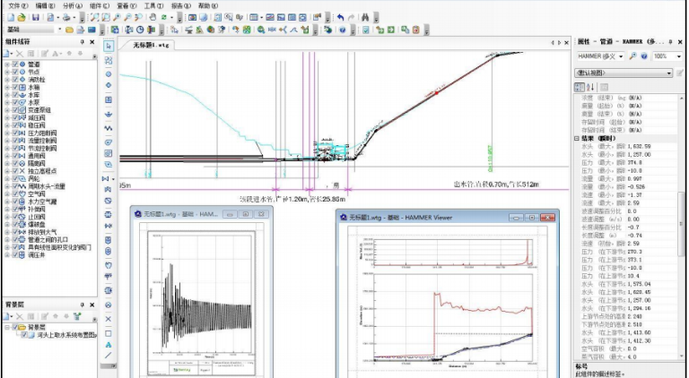Click the Undo arrow icon
The height and width of the screenshot is (378, 689).
(341, 18)
